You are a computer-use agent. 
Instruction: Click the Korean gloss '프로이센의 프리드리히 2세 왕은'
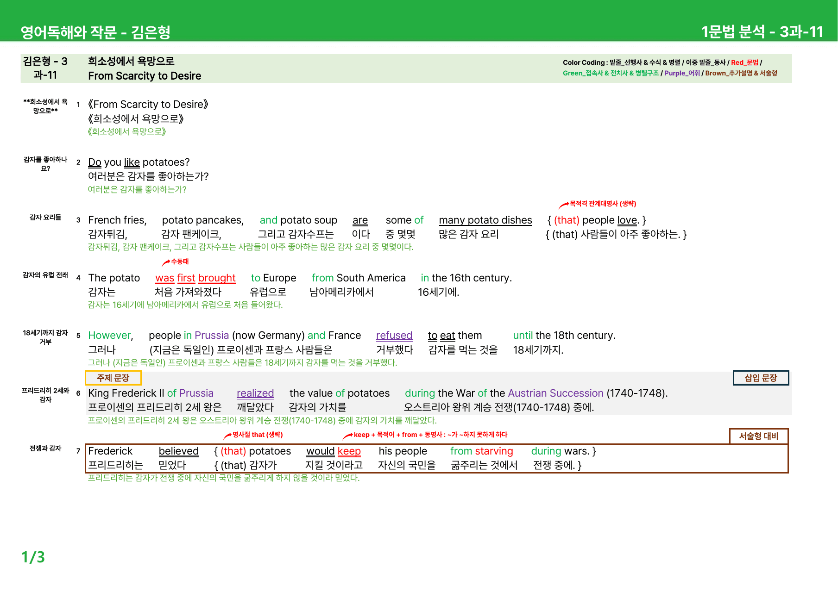(155, 407)
